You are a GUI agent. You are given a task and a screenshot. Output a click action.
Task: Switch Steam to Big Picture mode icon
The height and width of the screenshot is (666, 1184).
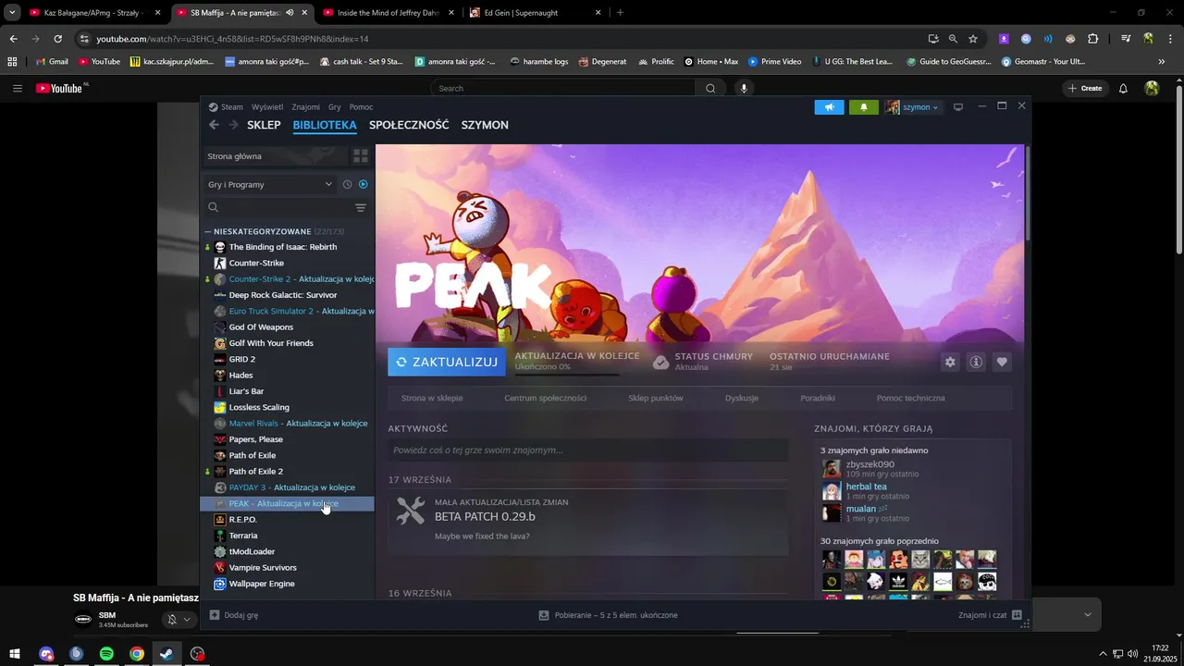(958, 107)
